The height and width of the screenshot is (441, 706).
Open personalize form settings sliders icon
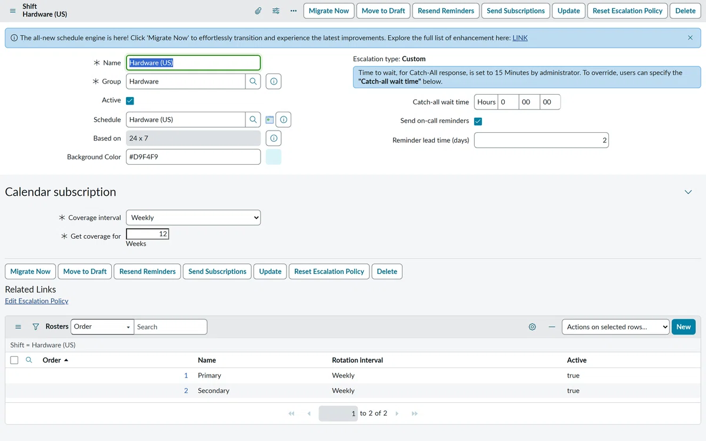coord(276,11)
